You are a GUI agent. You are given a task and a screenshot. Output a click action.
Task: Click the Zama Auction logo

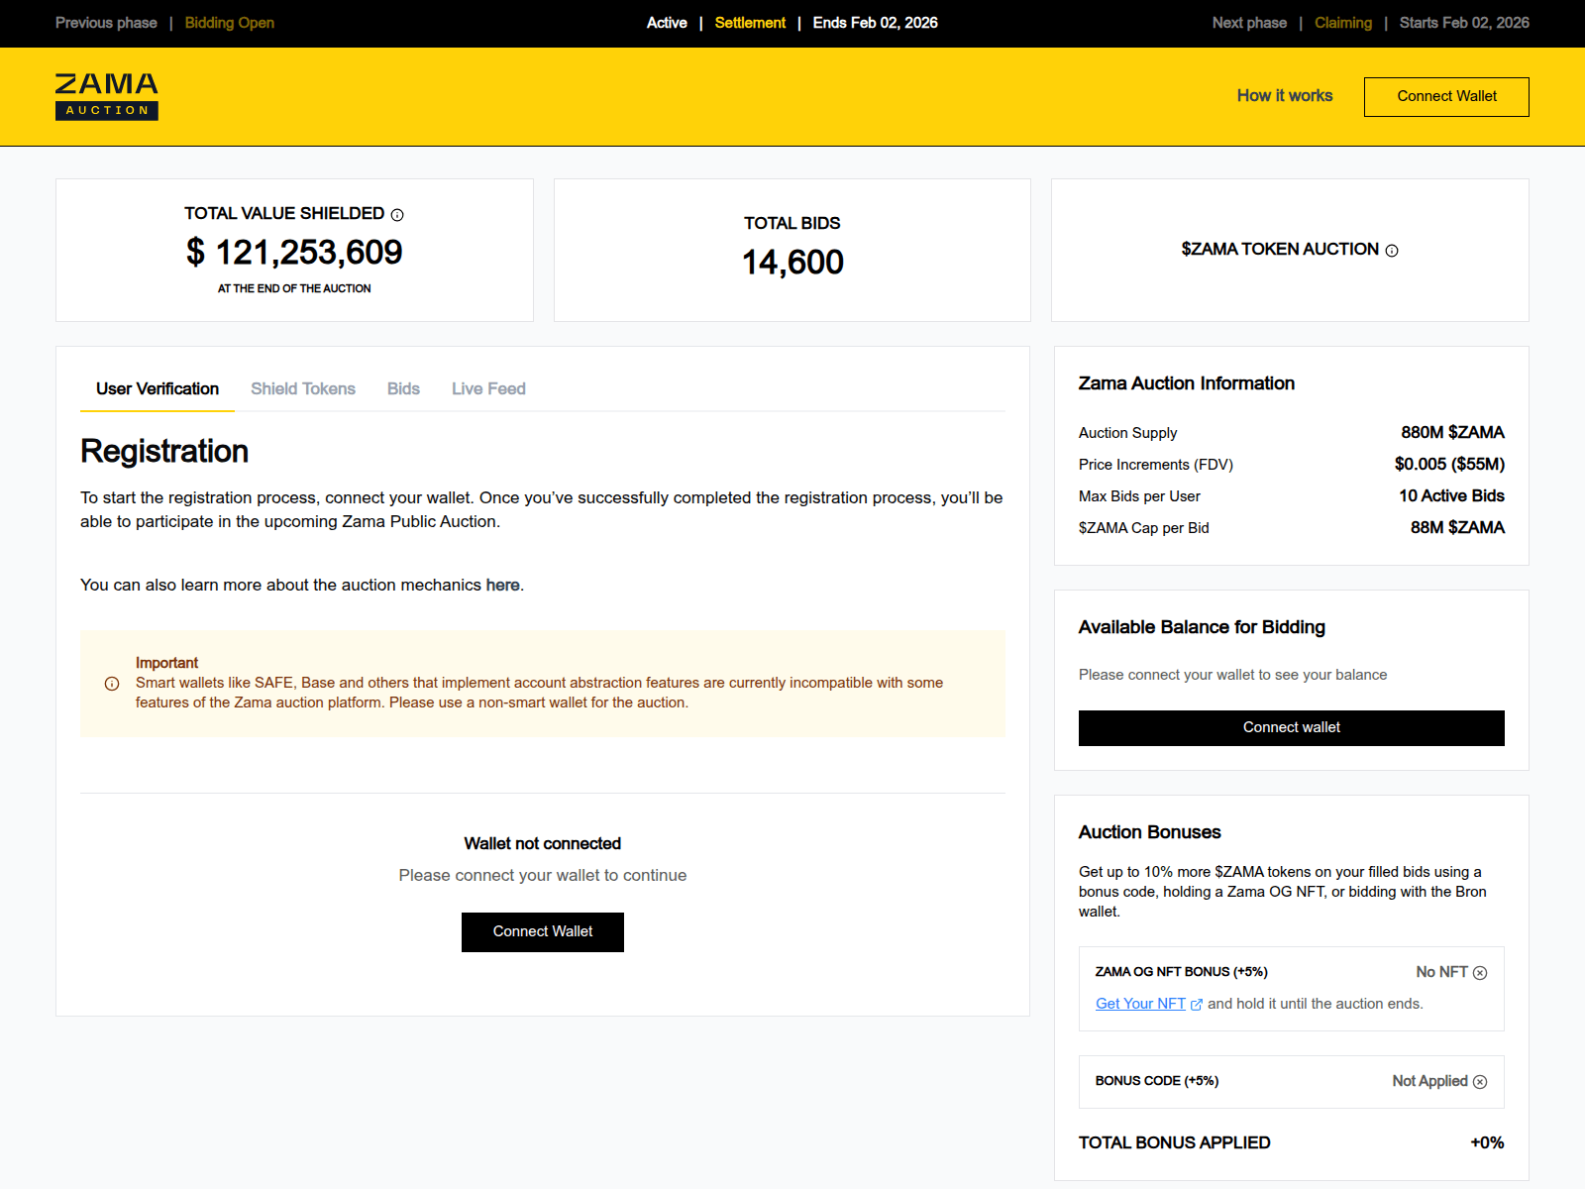coord(106,96)
